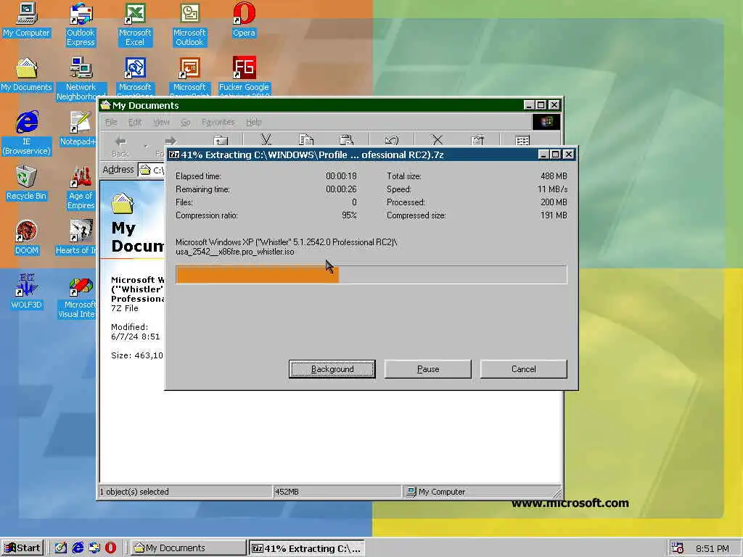The width and height of the screenshot is (743, 557).
Task: Launch Outlook Express from the desktop
Action: [81, 25]
